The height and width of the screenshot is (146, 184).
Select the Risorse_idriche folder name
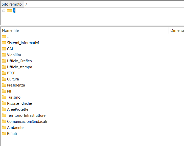(x=19, y=103)
